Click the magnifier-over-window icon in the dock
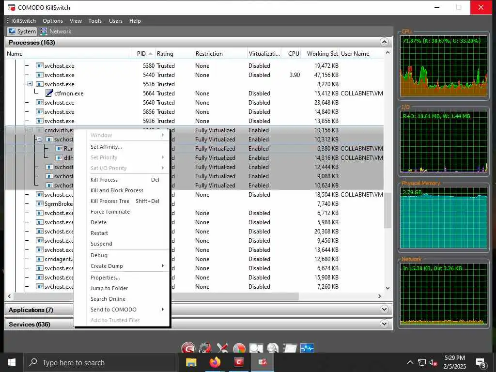This screenshot has width=496, height=372. [256, 348]
